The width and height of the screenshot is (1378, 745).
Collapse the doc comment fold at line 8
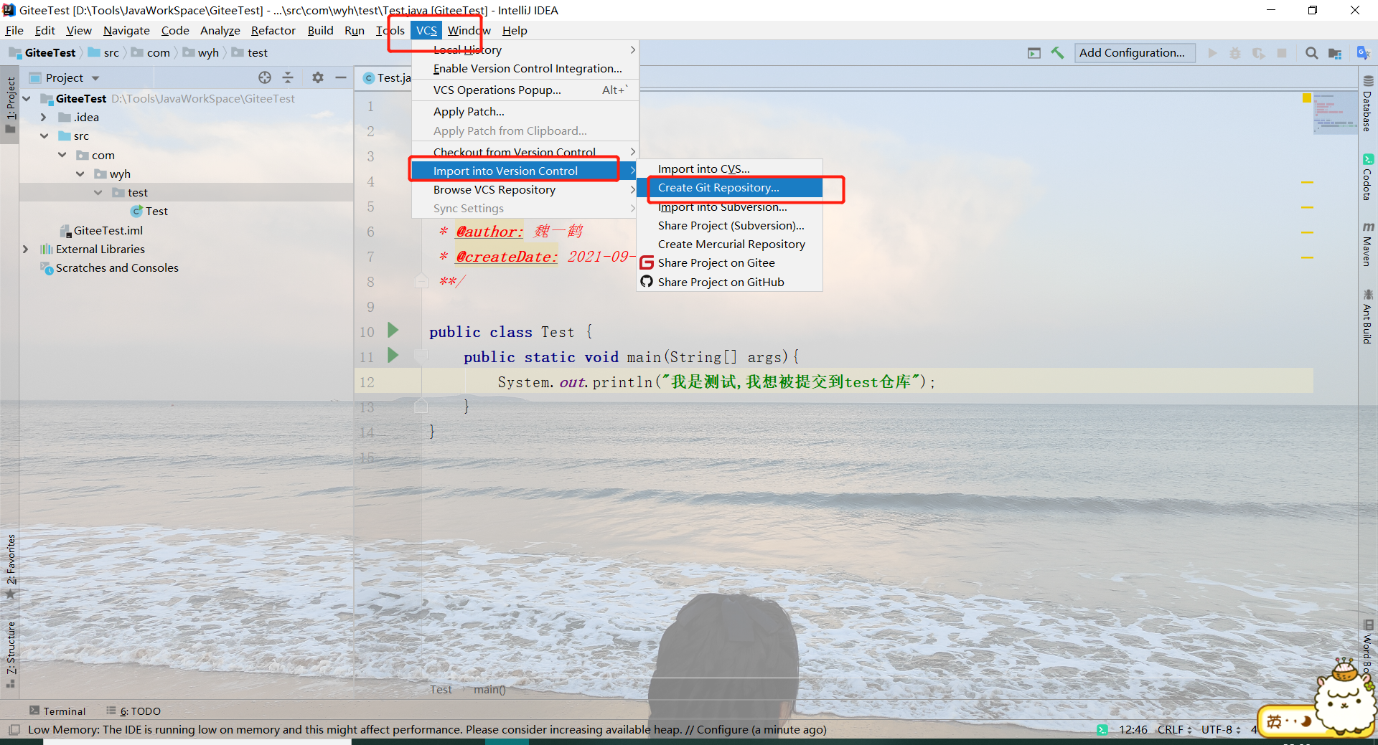[x=421, y=280]
